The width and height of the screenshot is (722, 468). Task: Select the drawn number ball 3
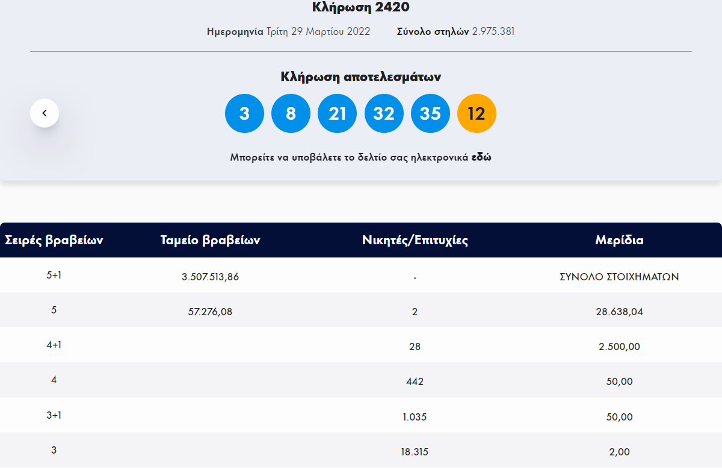(x=244, y=113)
